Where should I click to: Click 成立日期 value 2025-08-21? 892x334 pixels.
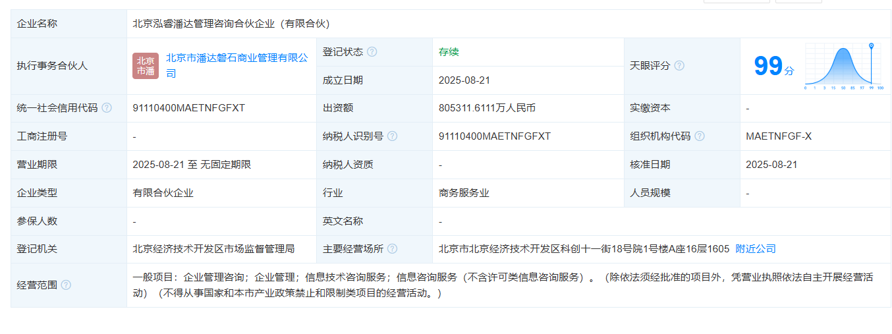point(464,80)
